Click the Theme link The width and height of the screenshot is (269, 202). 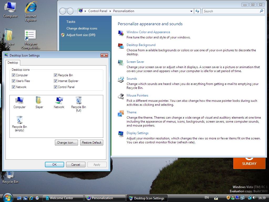pos(131,112)
